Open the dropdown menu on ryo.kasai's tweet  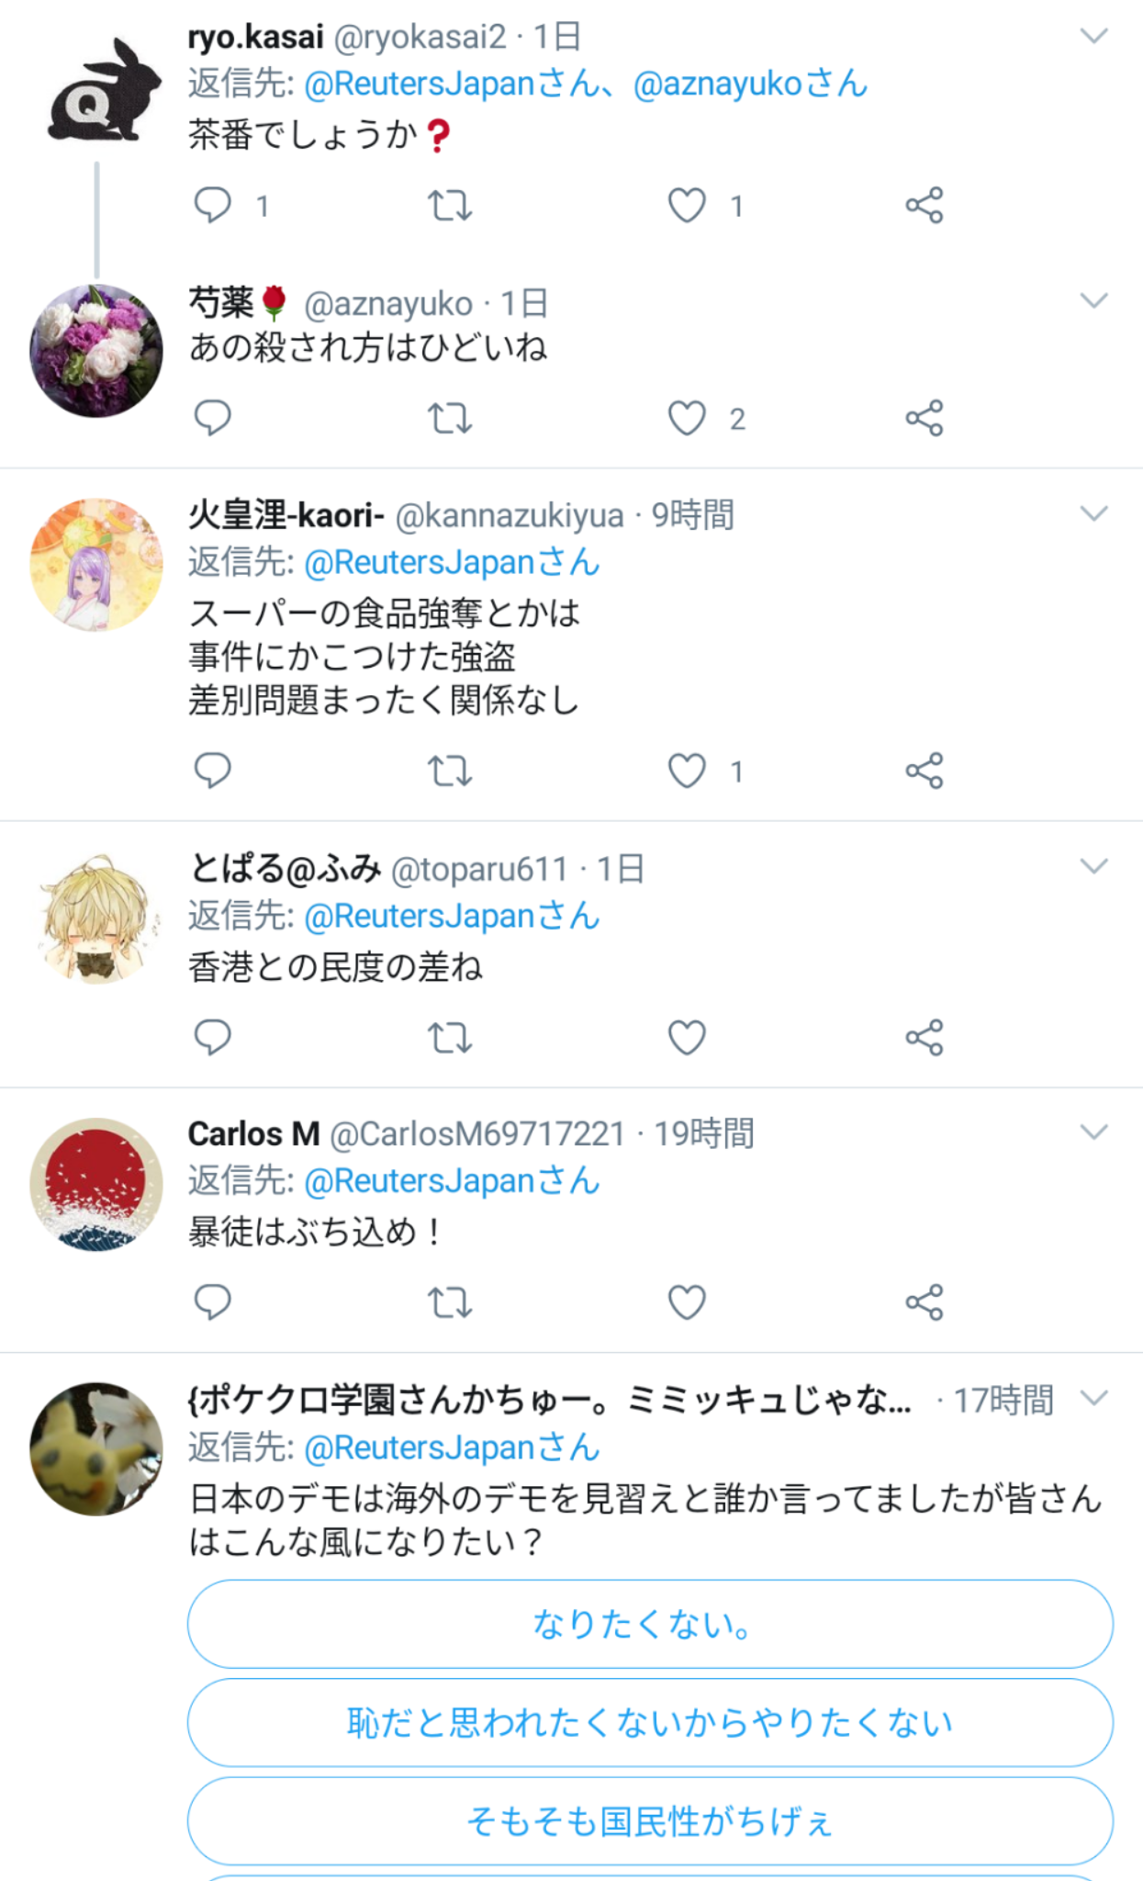pyautogui.click(x=1093, y=37)
